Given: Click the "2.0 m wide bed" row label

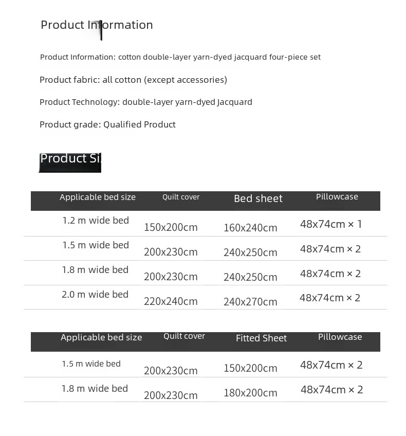Looking at the screenshot, I should 95,295.
